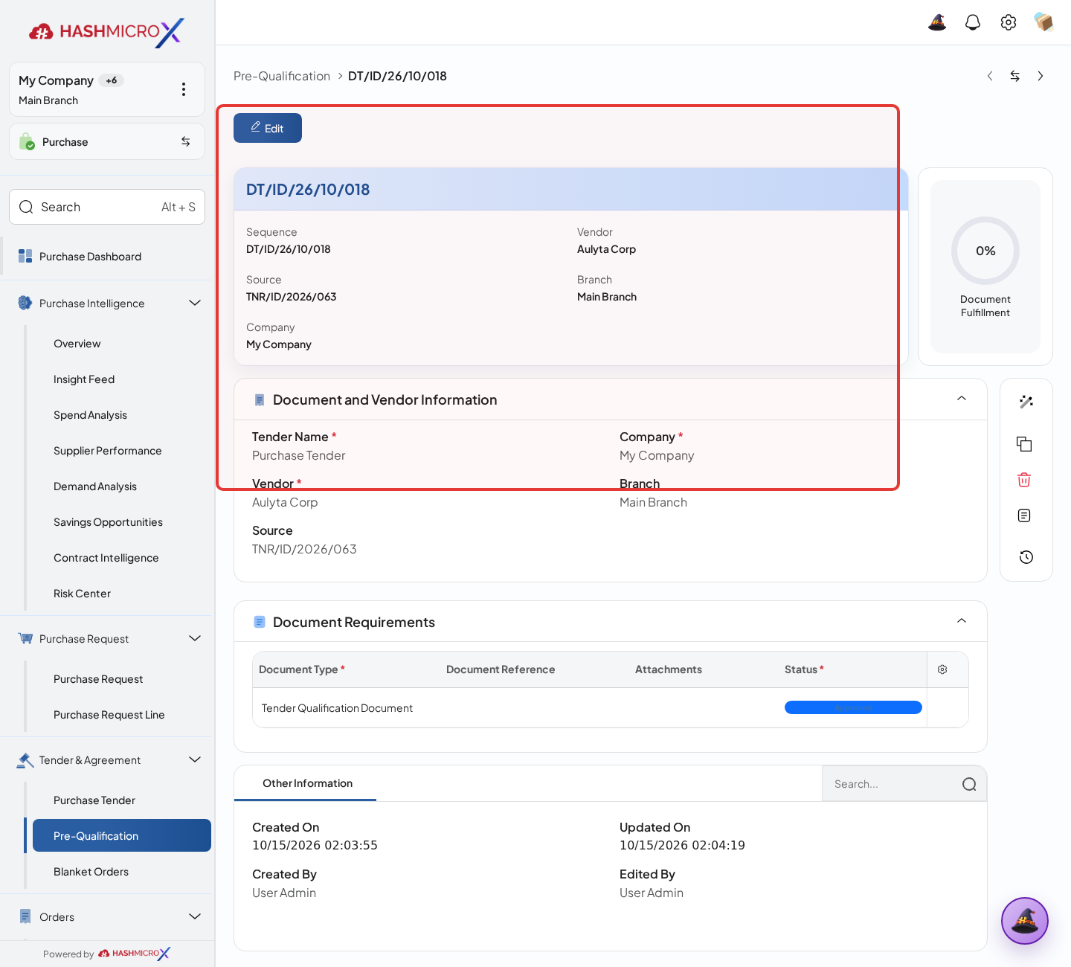
Task: Open settings gear in the top bar
Action: pos(1009,22)
